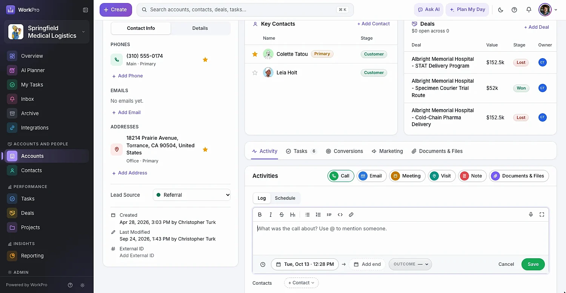Toggle dark mode moon icon

click(501, 10)
